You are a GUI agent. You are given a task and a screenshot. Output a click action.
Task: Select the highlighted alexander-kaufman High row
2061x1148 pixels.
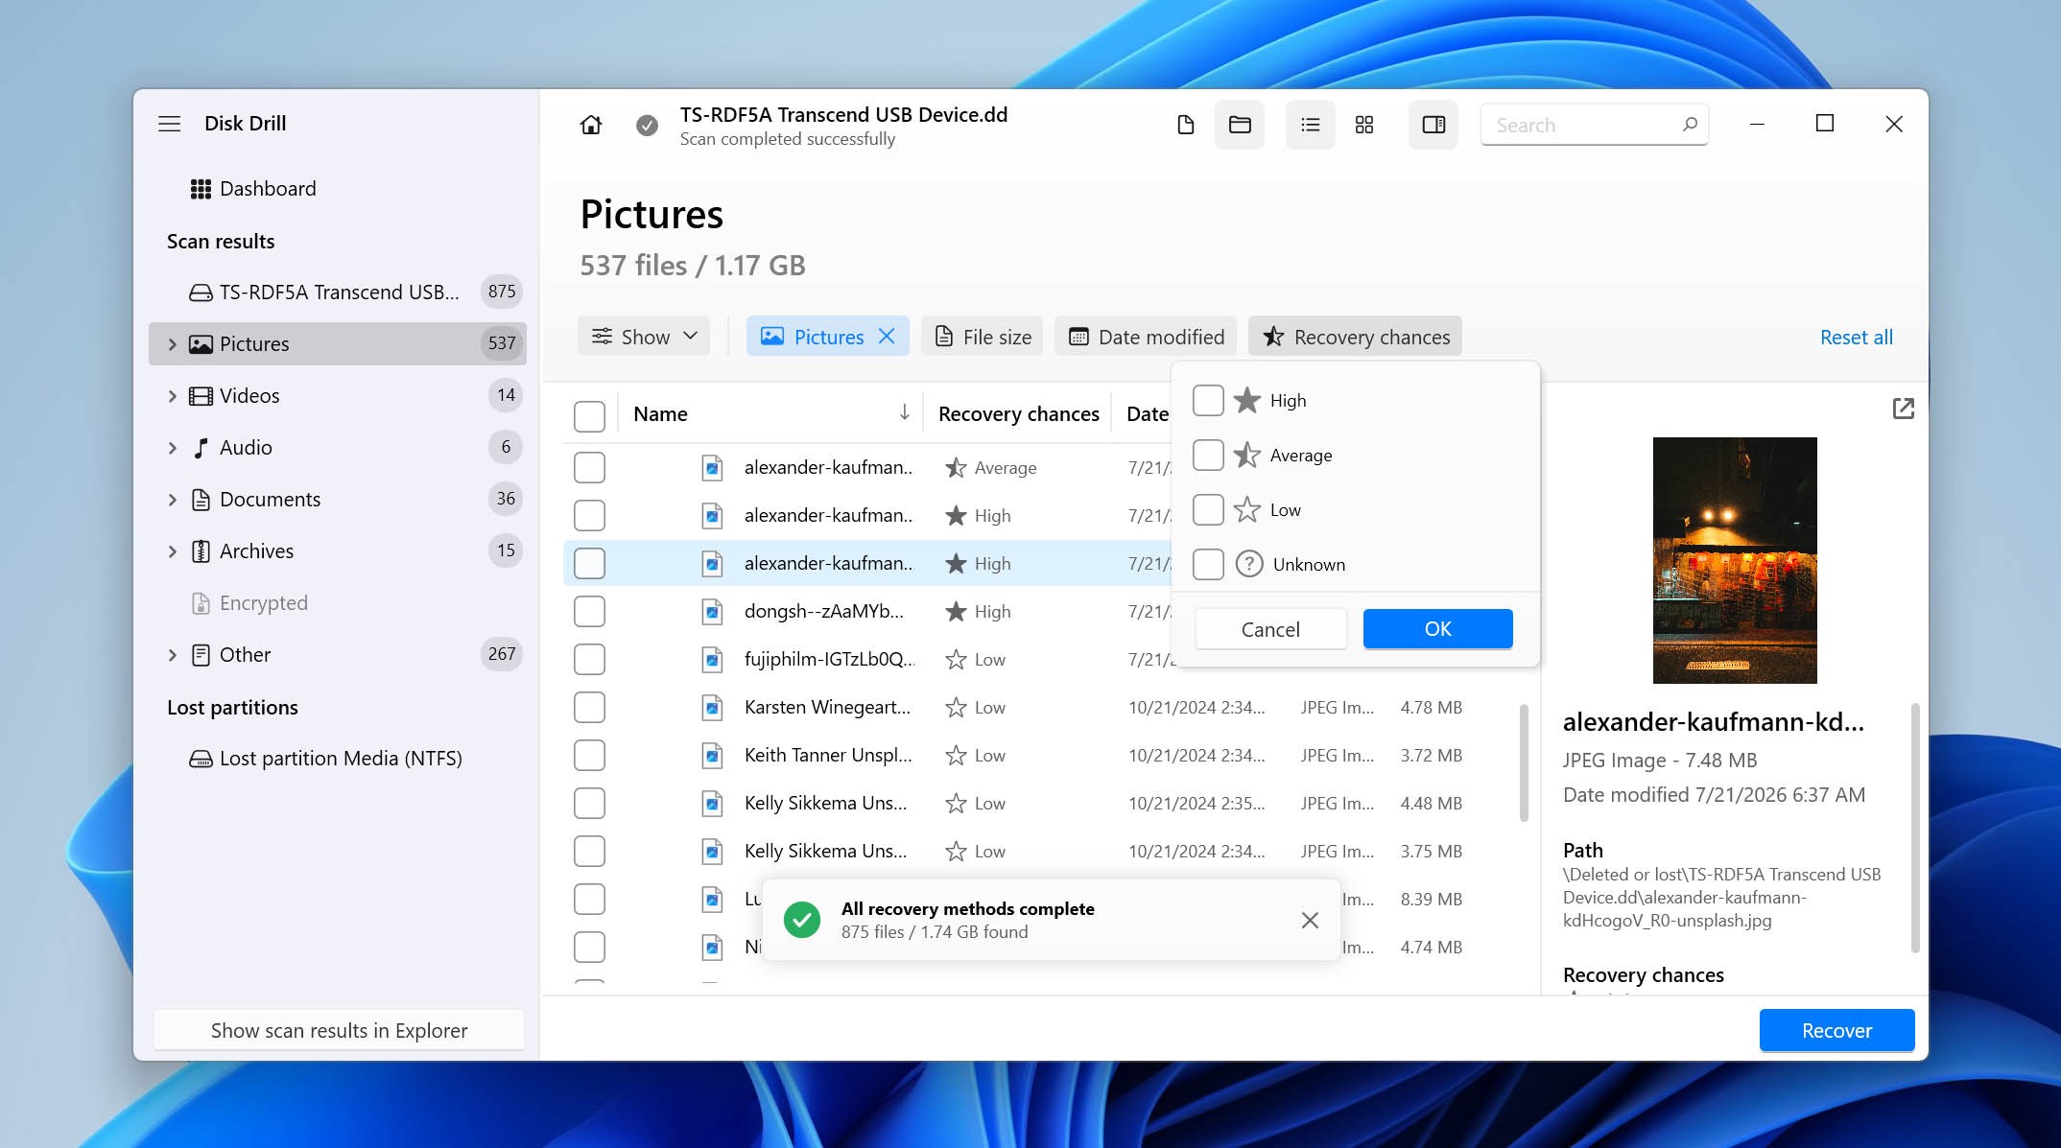[x=867, y=564]
